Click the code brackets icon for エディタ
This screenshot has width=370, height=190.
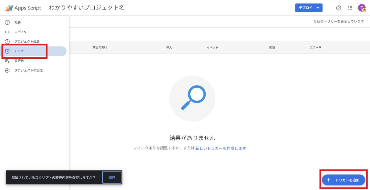pos(7,32)
